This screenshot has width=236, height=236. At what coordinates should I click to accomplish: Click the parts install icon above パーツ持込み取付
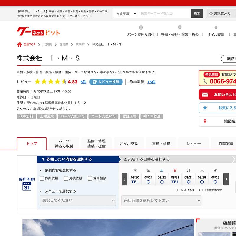coord(141,27)
